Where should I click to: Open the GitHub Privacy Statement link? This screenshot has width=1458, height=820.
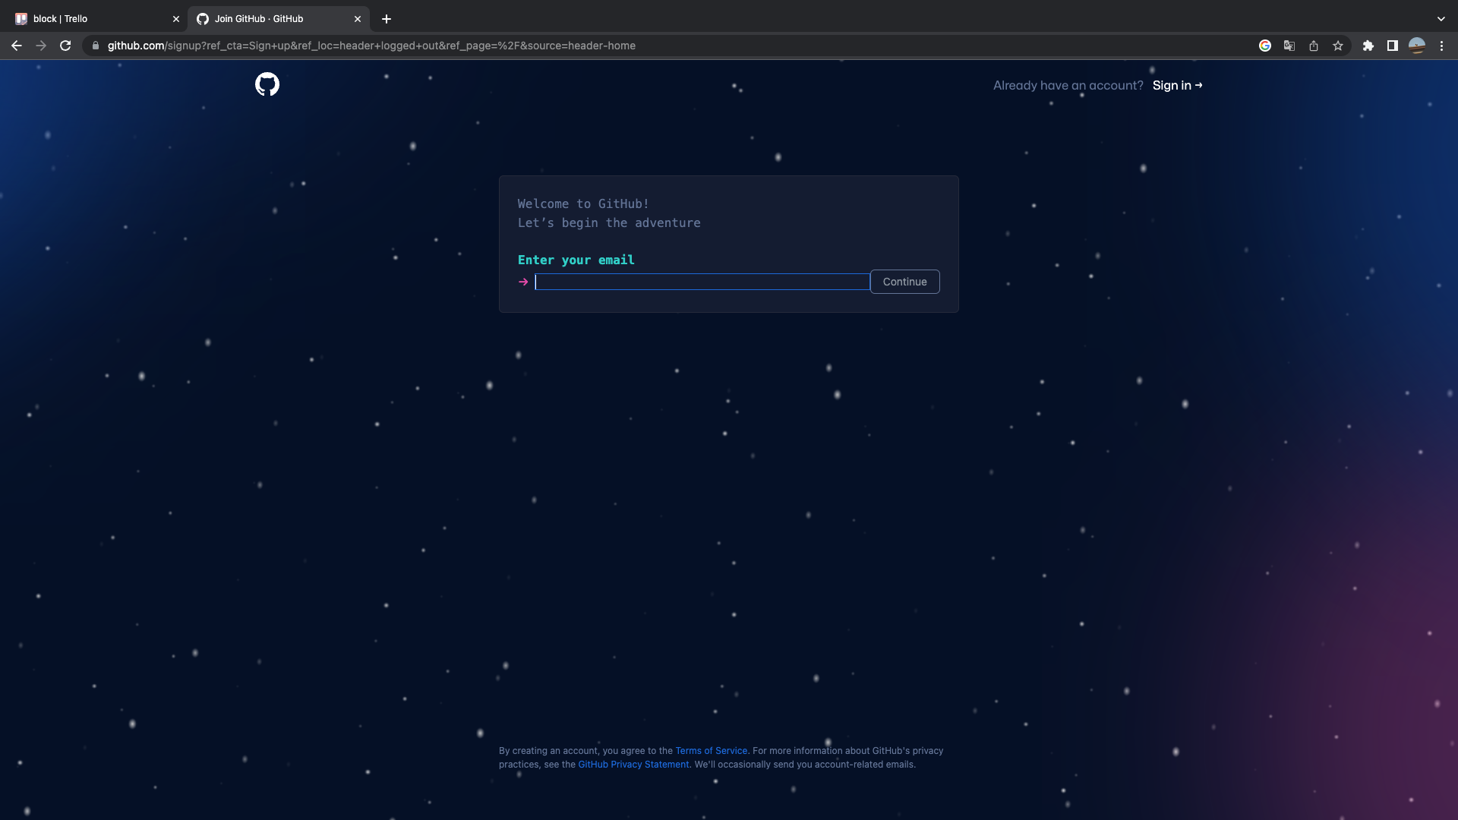(633, 765)
